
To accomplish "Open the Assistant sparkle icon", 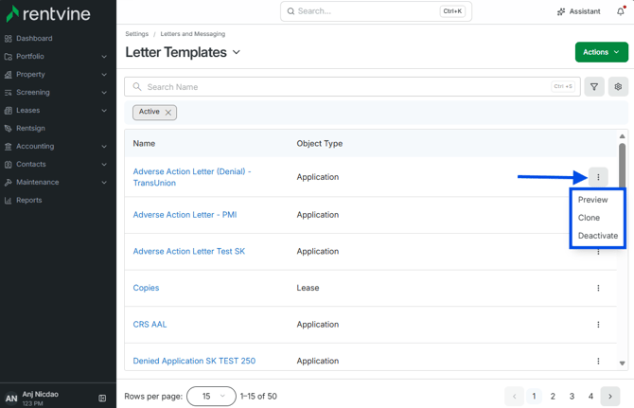I will (x=561, y=11).
